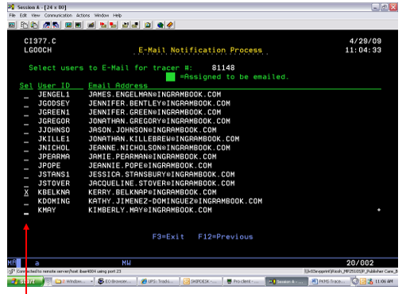This screenshot has height=294, width=406.
Task: Click the globe Support toolbar icon
Action: click(160, 25)
